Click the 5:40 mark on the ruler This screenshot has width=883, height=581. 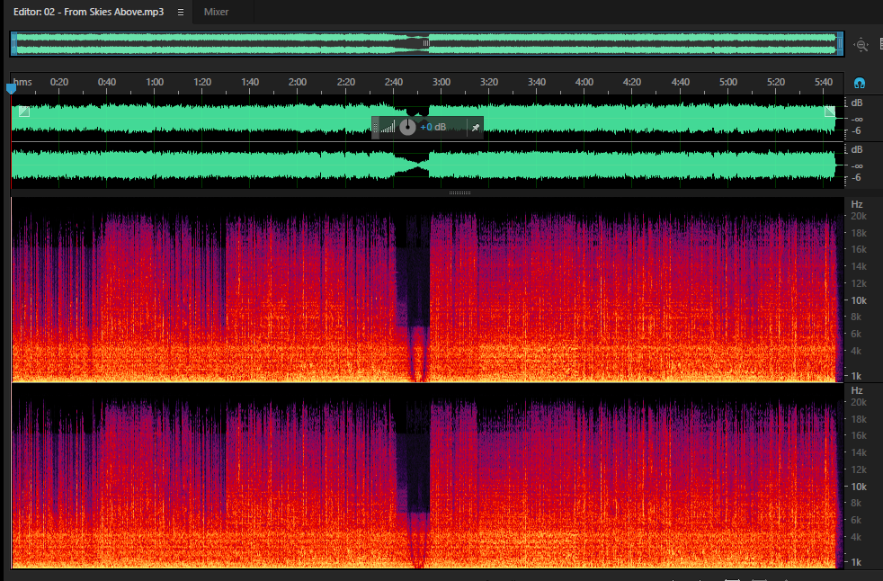823,82
